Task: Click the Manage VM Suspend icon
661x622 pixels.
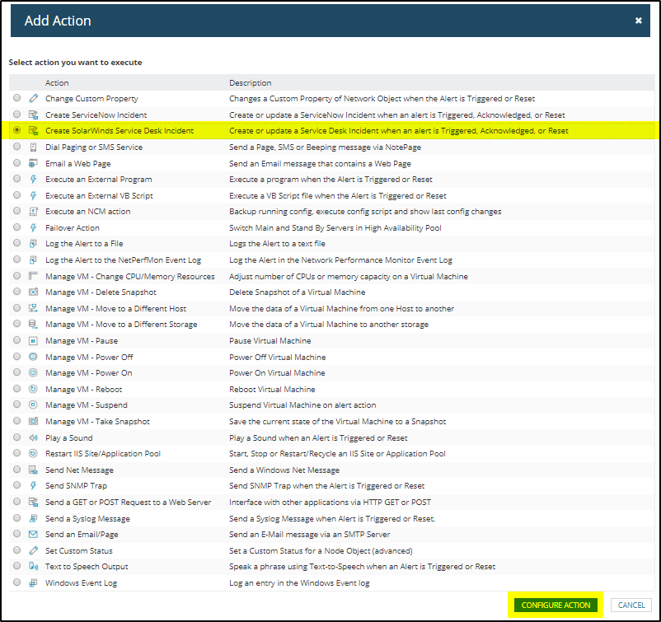Action: click(33, 405)
